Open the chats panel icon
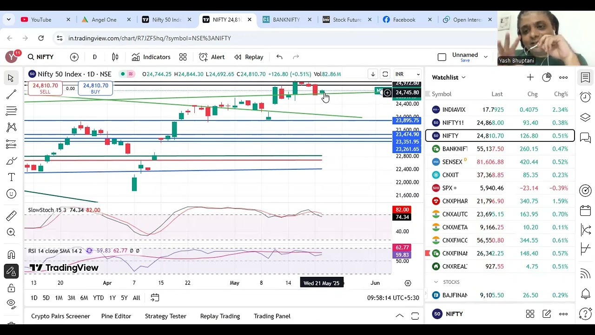595x335 pixels. [x=585, y=138]
